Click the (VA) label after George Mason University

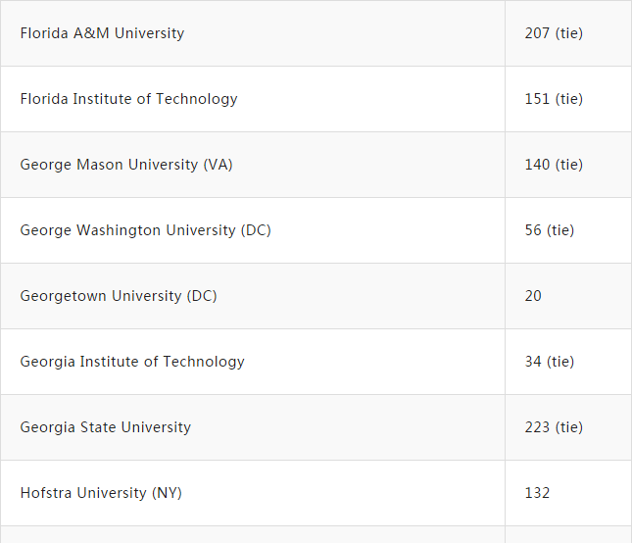tap(218, 165)
